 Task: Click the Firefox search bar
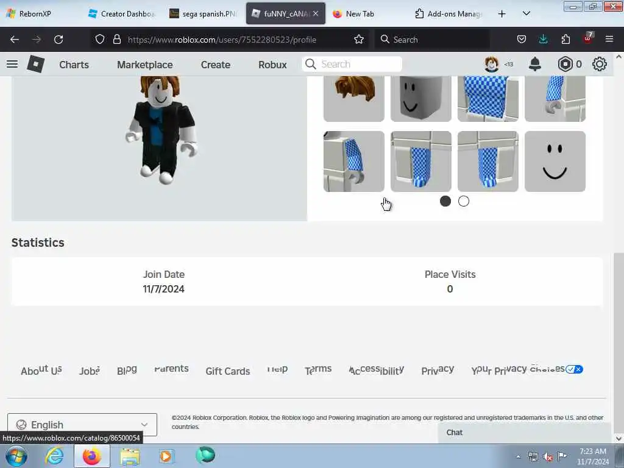[x=432, y=40]
